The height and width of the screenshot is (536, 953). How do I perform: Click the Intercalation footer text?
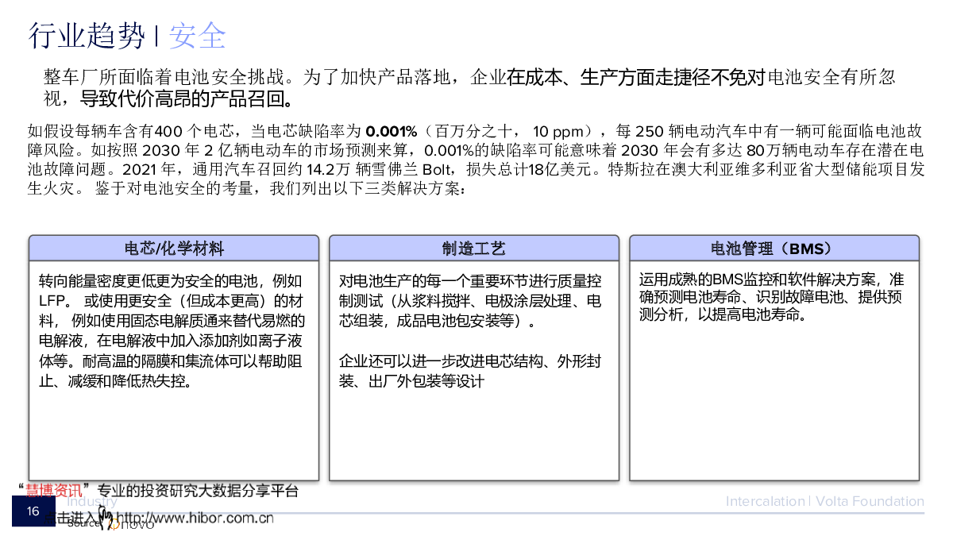[x=764, y=501]
